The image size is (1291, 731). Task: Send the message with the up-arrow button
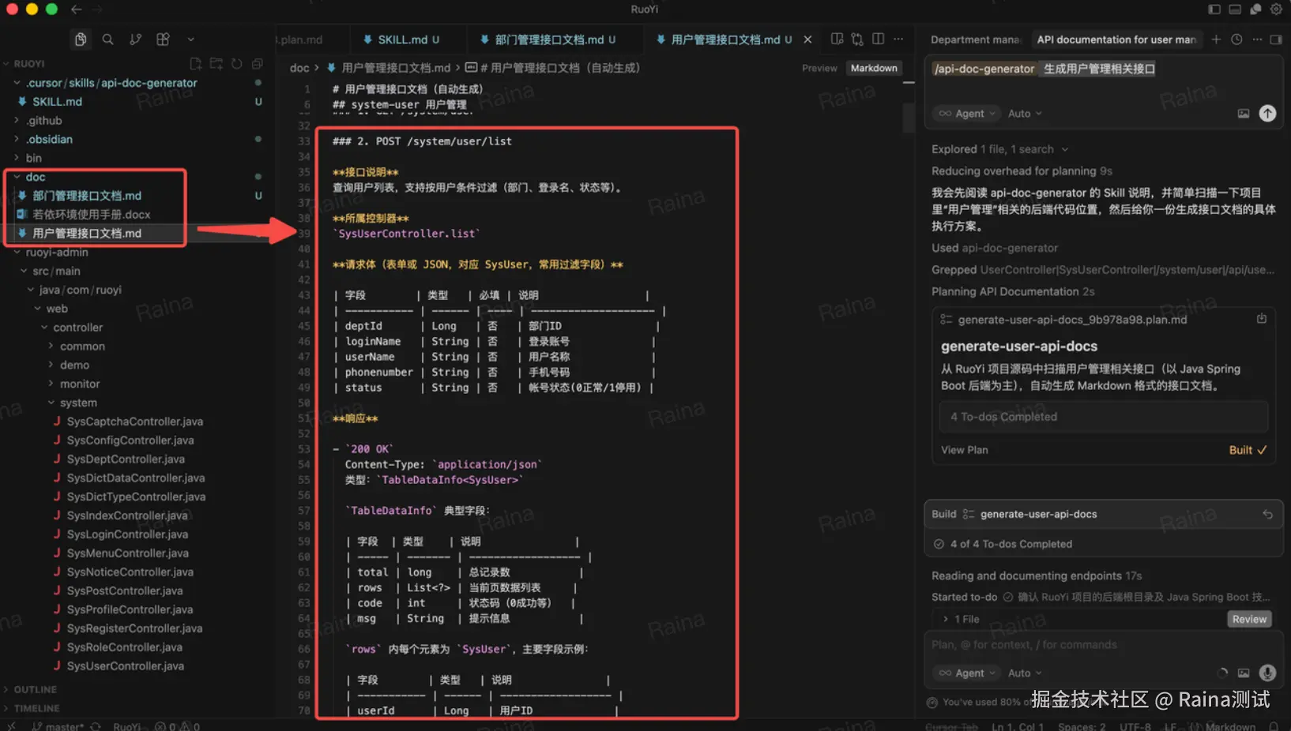1267,114
